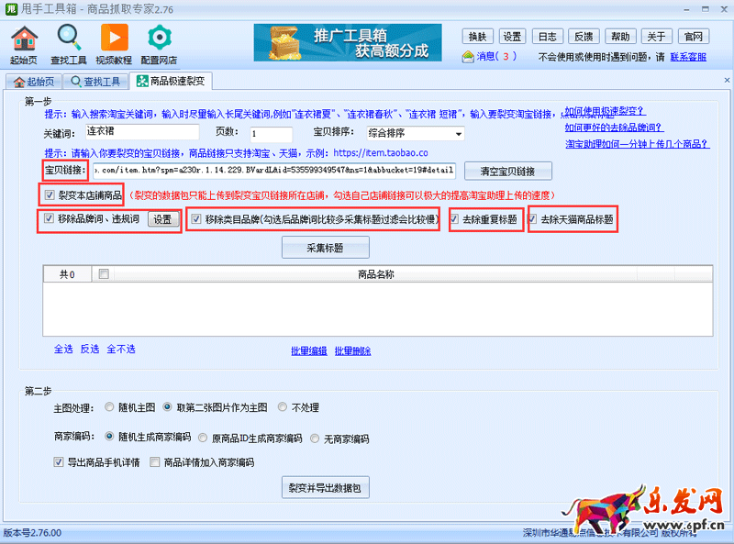This screenshot has width=734, height=544.
Task: Click the 查找工具 magnifier icon
Action: [70, 38]
